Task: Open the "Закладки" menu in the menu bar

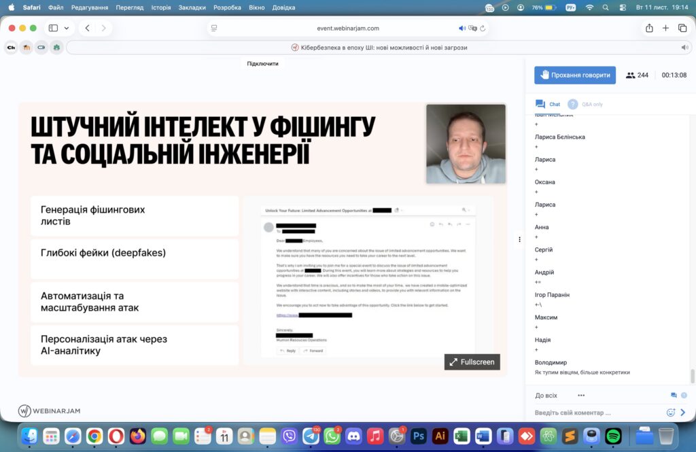Action: 192,7
